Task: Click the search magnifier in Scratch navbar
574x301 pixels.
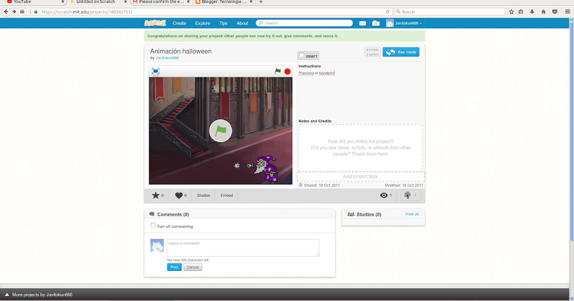Action: (x=261, y=23)
